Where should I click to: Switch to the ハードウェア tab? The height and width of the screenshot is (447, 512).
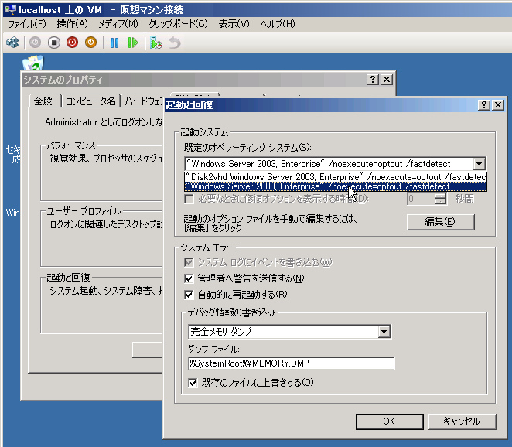pos(144,101)
